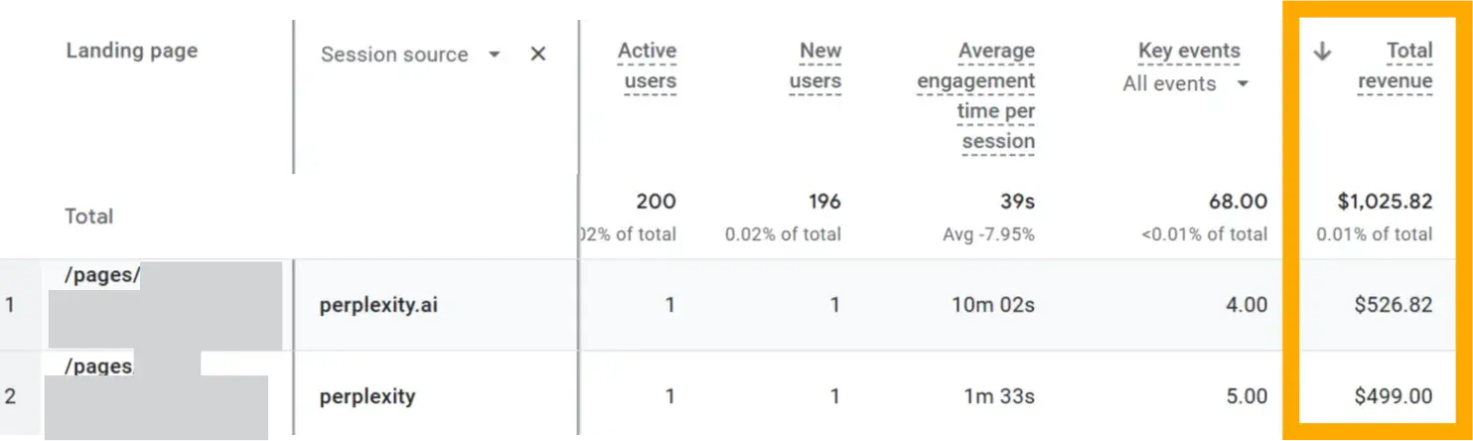
Task: Open the Session source dimension dropdown
Action: tap(495, 55)
